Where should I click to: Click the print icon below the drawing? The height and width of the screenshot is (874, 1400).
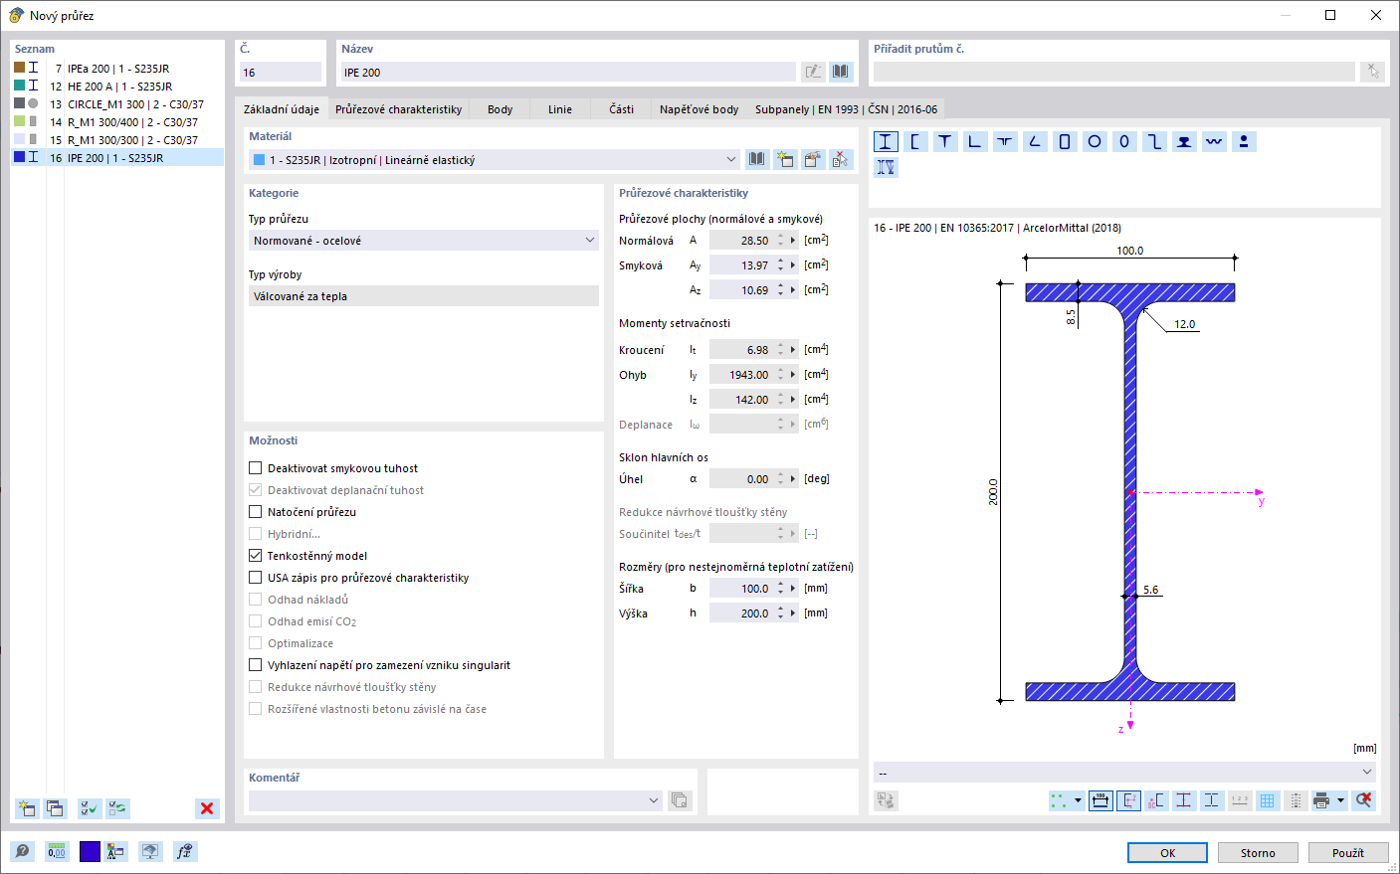1321,800
